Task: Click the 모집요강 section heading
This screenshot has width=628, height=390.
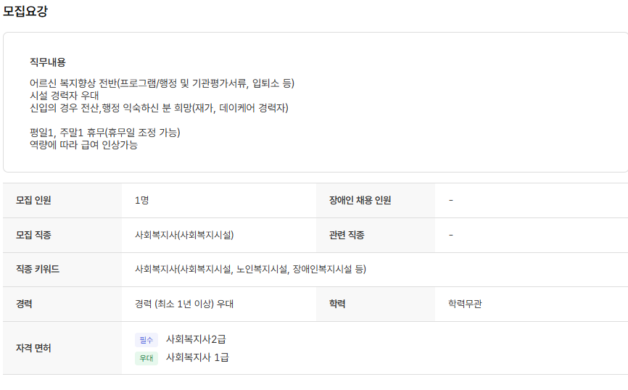Action: pyautogui.click(x=25, y=12)
